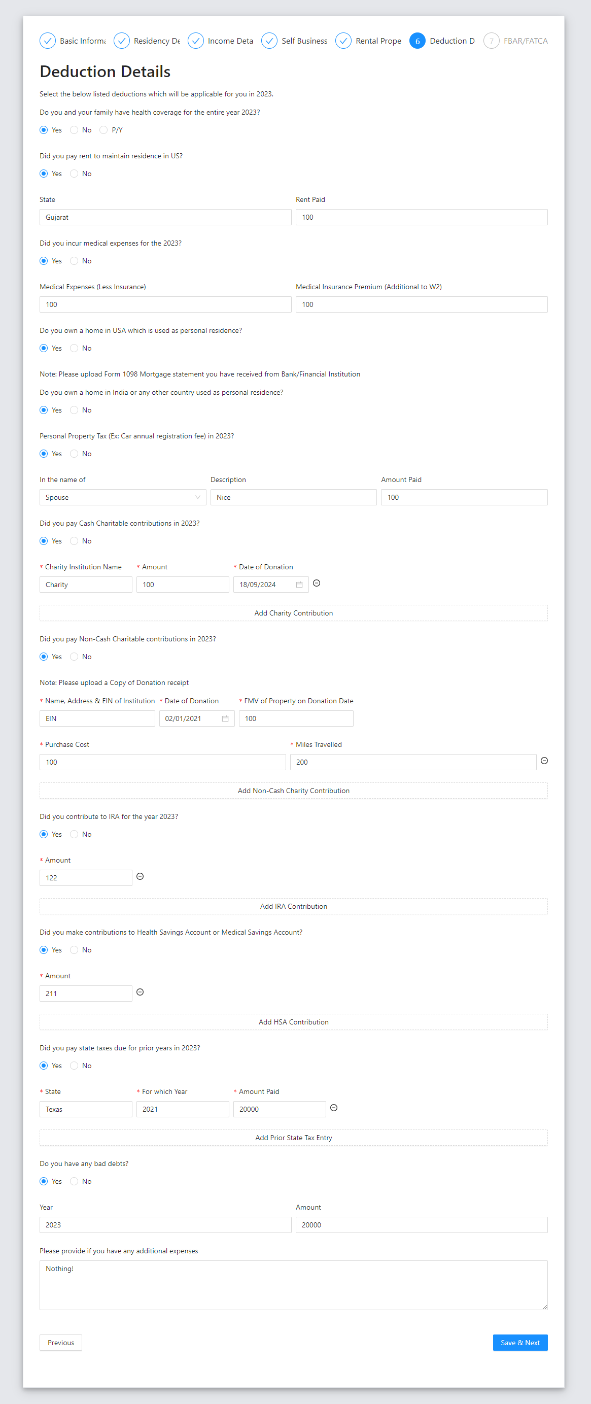
Task: Focus the prior state tax Amount Paid 20000
Action: tap(280, 1109)
